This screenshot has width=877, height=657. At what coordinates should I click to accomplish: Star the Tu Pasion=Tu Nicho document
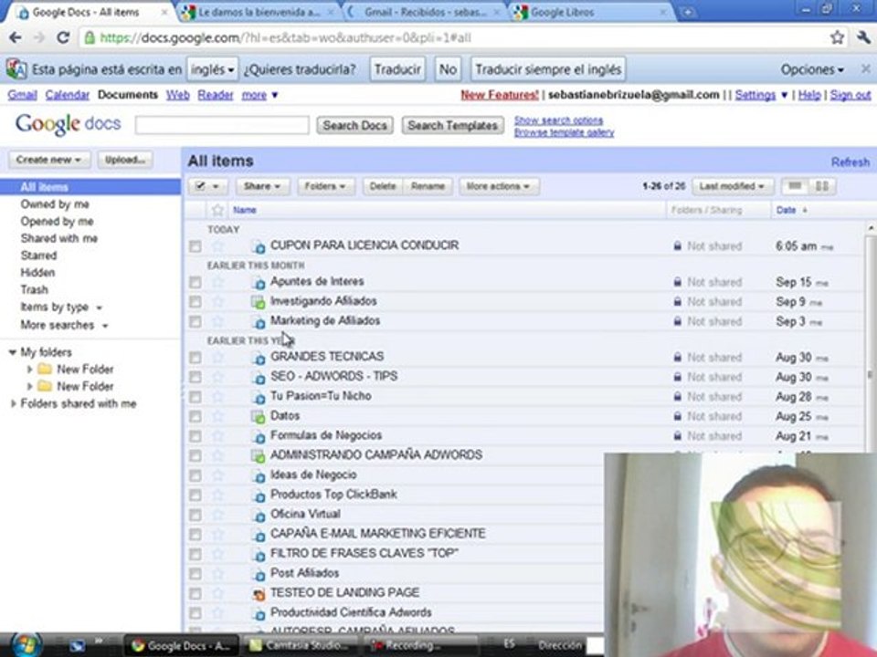[217, 397]
